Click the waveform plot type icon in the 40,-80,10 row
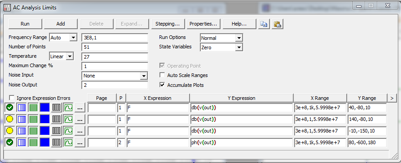Image resolution: width=401 pixels, height=163 pixels. tap(68, 107)
